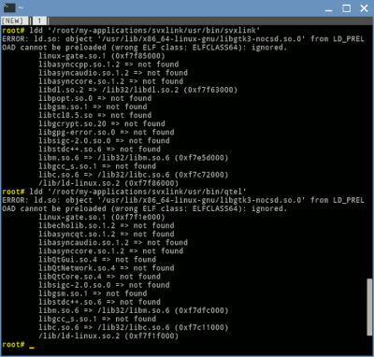
Task: Select the libasynccpp.so.1.2 not found line
Action: tap(108, 64)
